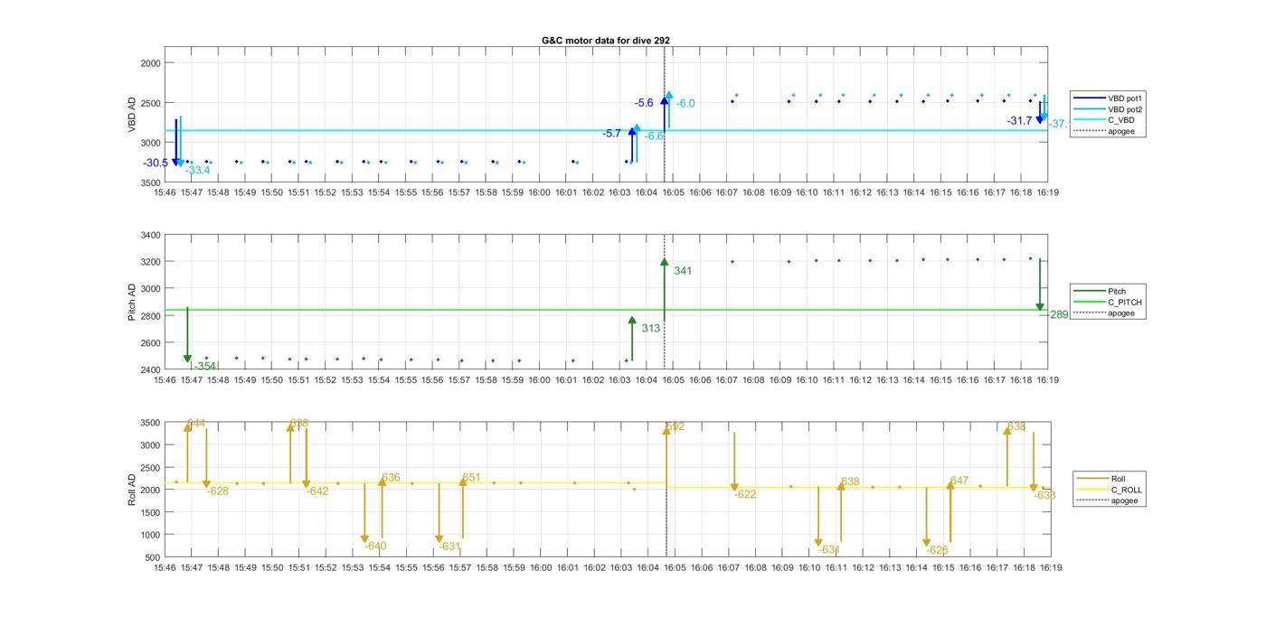The height and width of the screenshot is (626, 1266).
Task: Click the "500" tick on the Roll axis
Action: [153, 557]
